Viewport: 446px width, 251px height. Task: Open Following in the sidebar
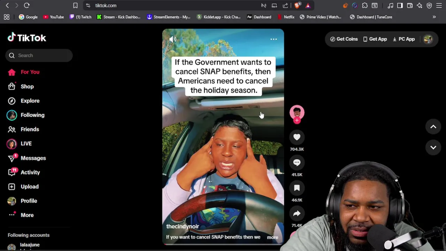[x=26, y=115]
